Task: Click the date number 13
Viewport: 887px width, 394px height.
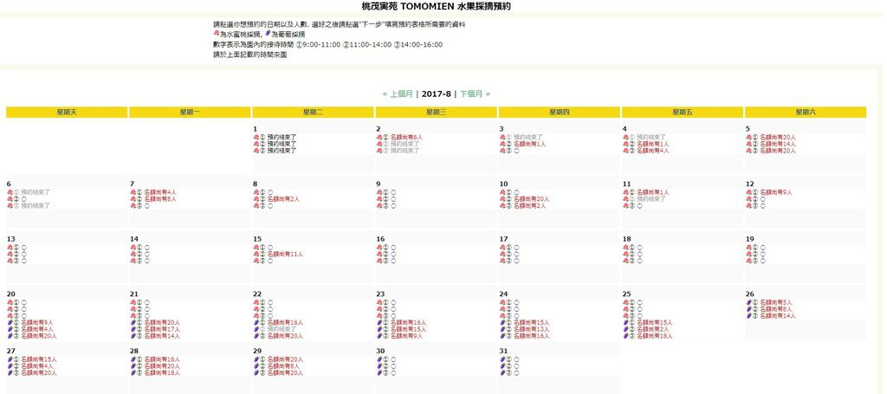Action: click(10, 240)
